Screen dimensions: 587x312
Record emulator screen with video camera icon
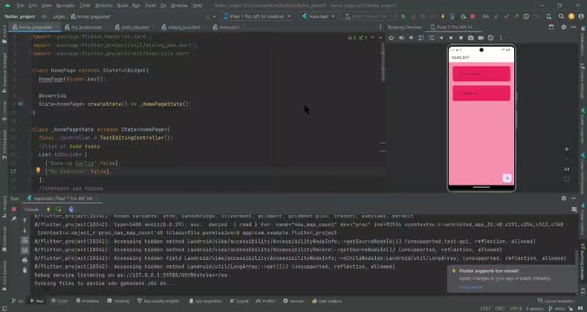(x=481, y=38)
